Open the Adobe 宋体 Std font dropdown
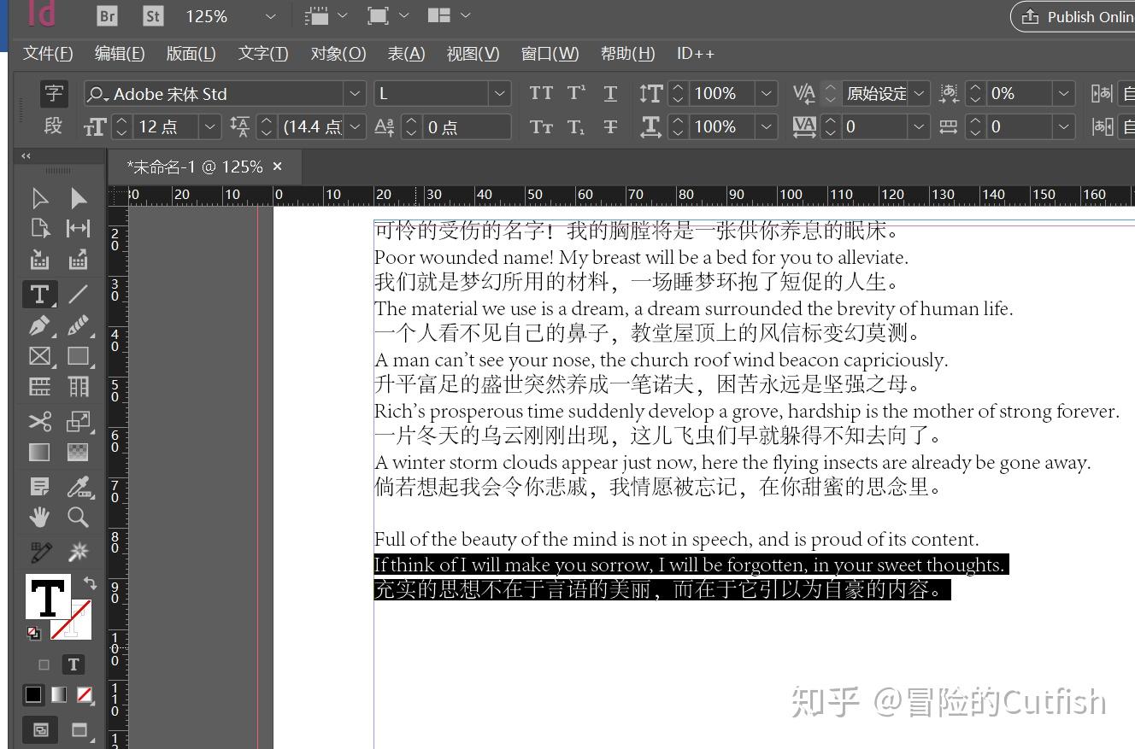 [354, 93]
